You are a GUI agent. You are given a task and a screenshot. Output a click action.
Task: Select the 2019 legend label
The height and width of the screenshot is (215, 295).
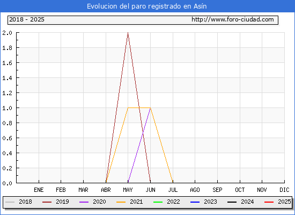[x=62, y=202]
